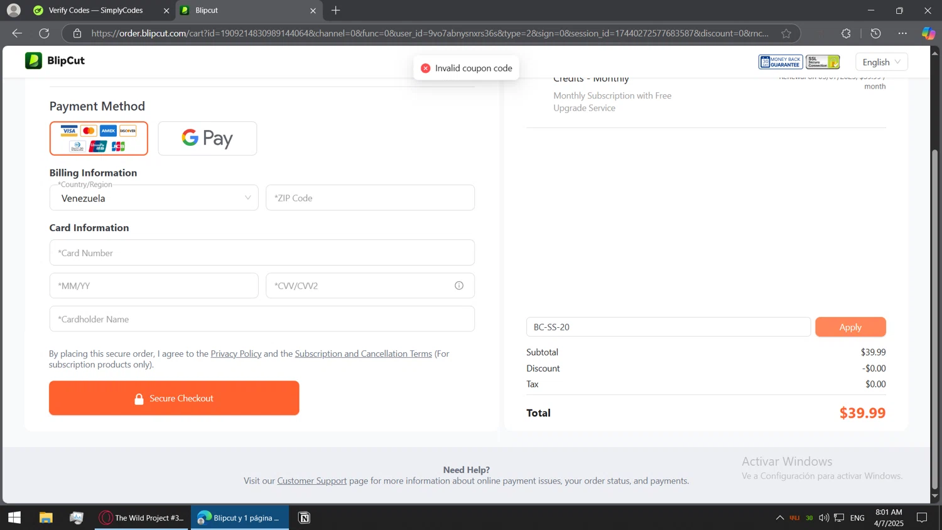
Task: Open Windows notification center
Action: tap(922, 517)
